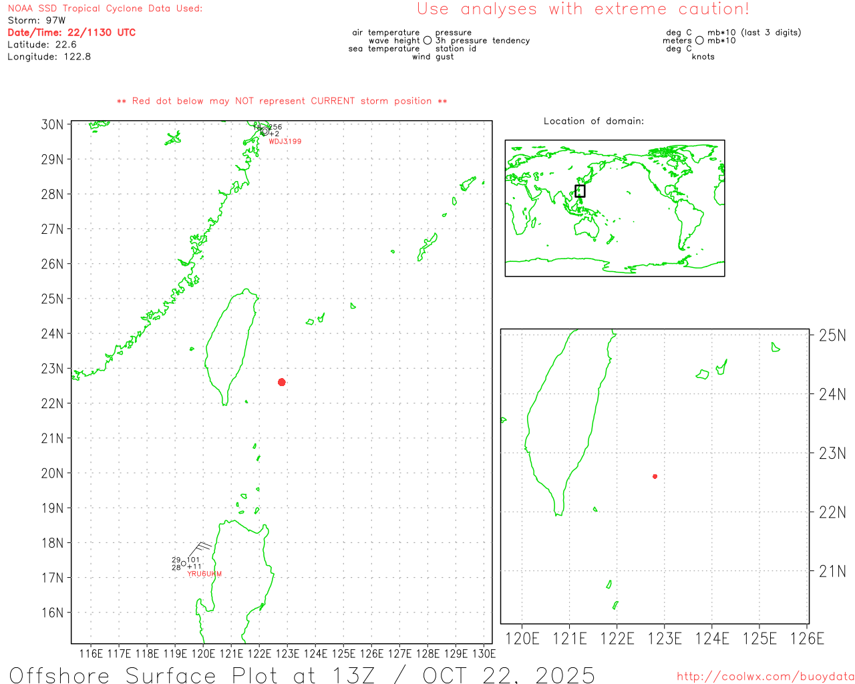Click the red storm dot on zoomed inset map
Viewport: 855px width, 684px height.
pyautogui.click(x=655, y=476)
